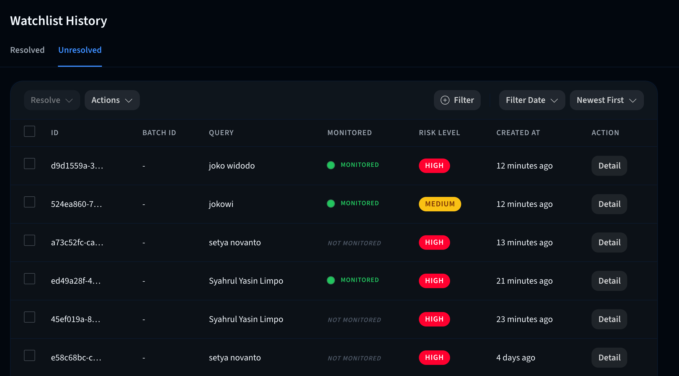Viewport: 679px width, 376px height.
Task: Switch to the Resolved tab
Action: pos(27,50)
